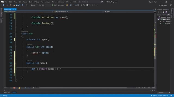Collapse the Car constructor code region

16,47
